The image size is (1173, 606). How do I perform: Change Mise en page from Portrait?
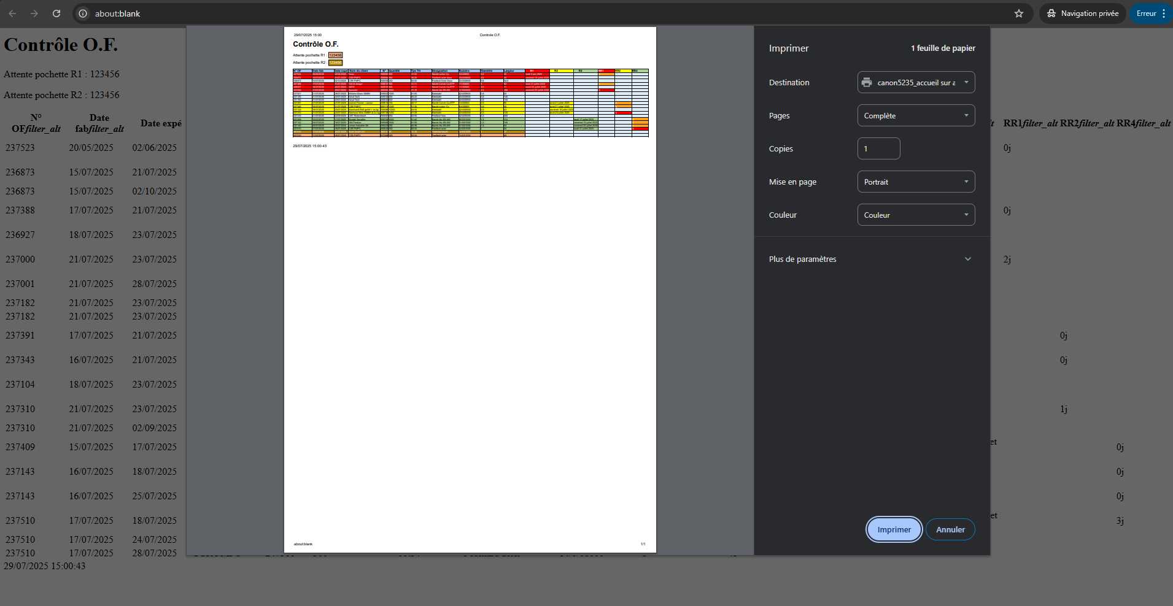pos(915,181)
